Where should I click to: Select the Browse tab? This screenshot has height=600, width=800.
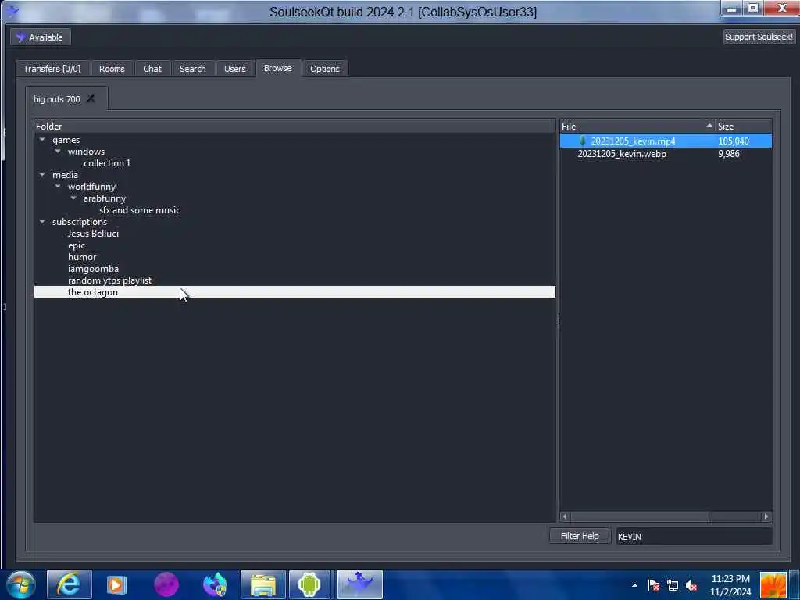277,68
